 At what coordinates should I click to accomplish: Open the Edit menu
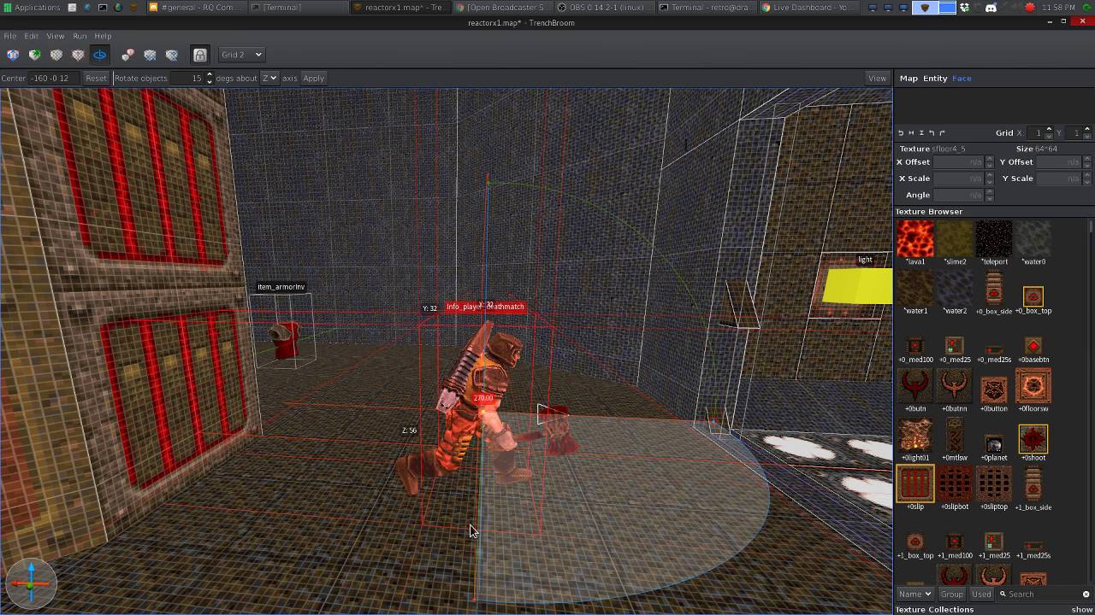pos(31,36)
